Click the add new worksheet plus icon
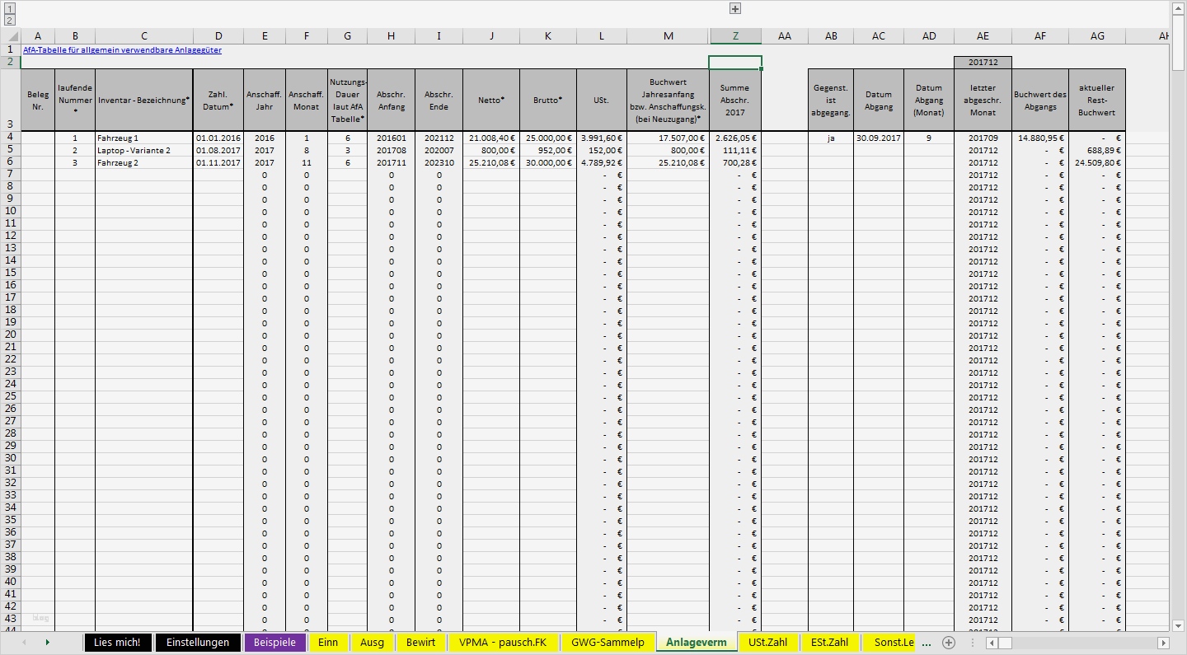 948,643
